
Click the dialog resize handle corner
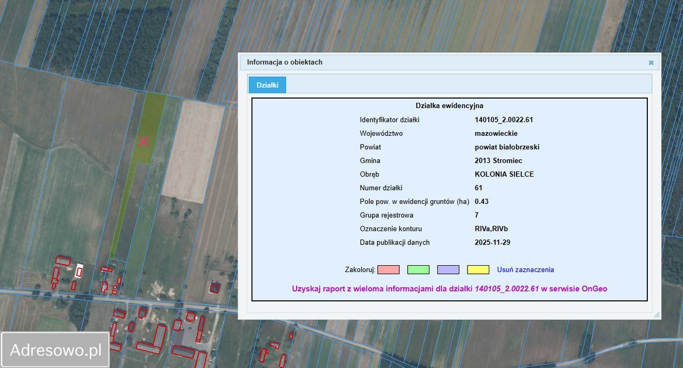[x=656, y=315]
